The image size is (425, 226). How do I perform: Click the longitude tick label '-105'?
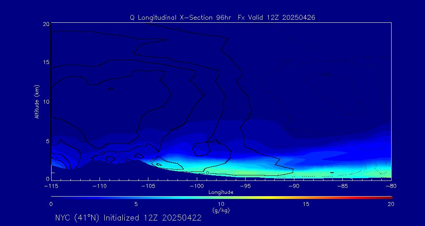[148, 186]
